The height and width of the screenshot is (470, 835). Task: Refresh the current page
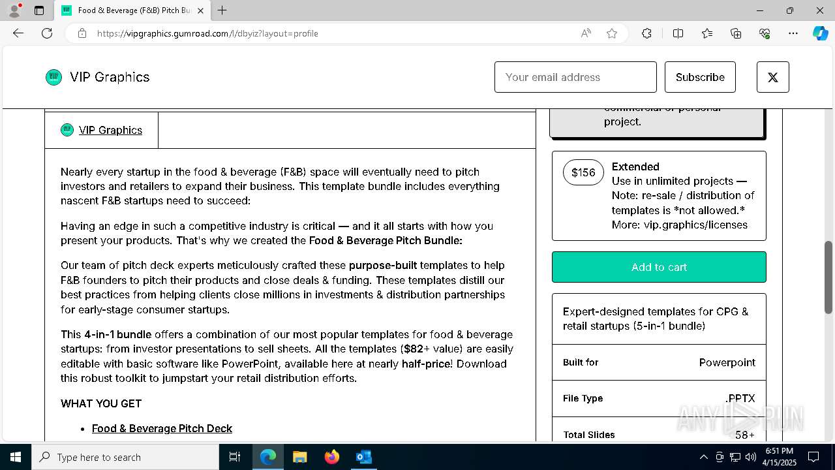[47, 33]
